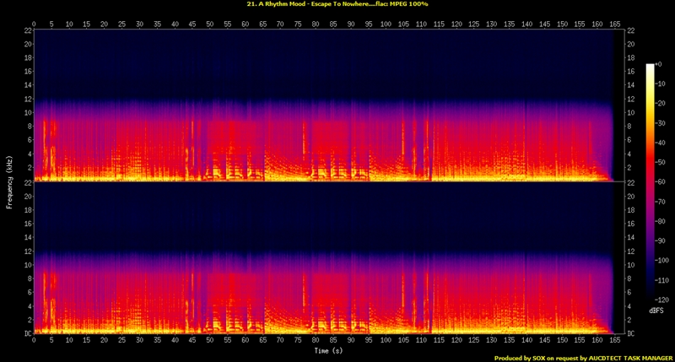Click the 0 tick on the top time axis

tap(35, 23)
